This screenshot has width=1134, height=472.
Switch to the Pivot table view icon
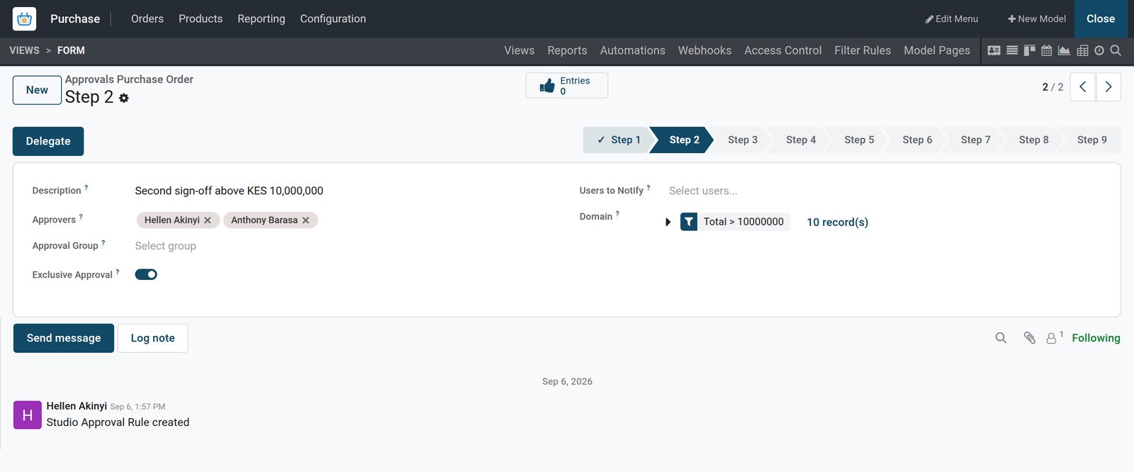pyautogui.click(x=1082, y=50)
